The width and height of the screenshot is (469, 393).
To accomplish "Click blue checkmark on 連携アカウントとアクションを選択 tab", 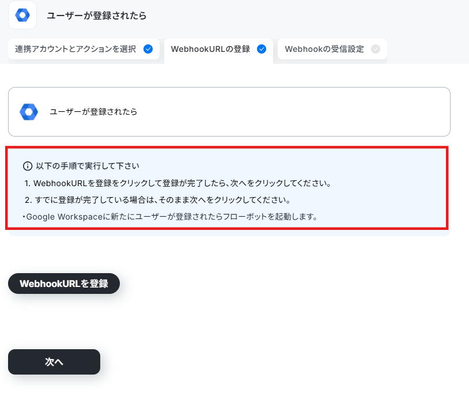I will (148, 49).
